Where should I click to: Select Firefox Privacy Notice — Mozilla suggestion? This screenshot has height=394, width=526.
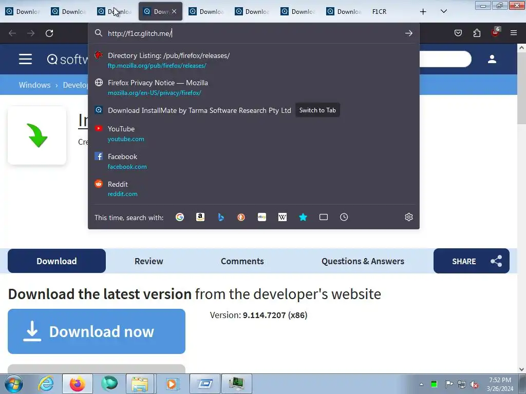253,87
